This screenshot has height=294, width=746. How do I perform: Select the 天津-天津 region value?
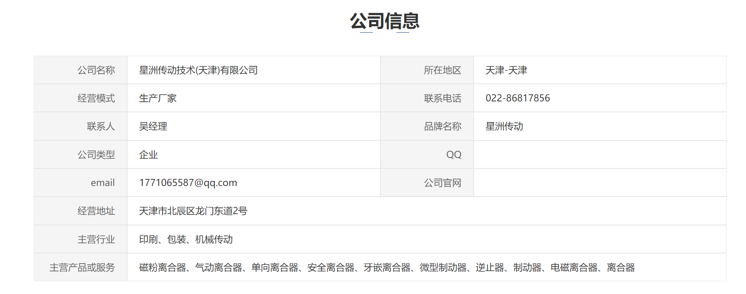coord(506,70)
